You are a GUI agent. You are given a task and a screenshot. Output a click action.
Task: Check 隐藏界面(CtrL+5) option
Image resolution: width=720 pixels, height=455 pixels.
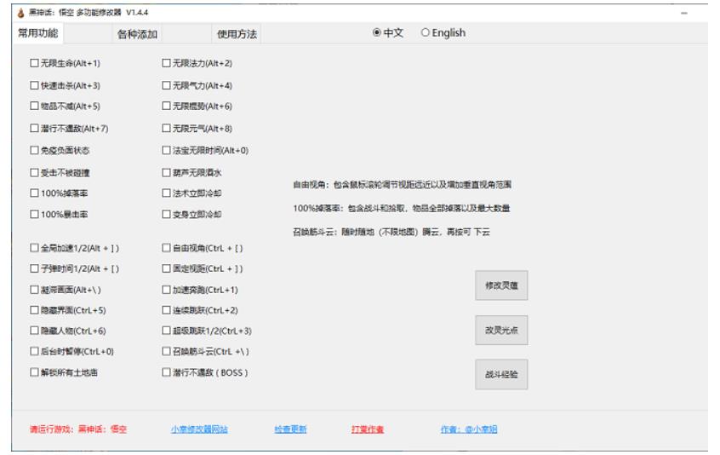34,310
